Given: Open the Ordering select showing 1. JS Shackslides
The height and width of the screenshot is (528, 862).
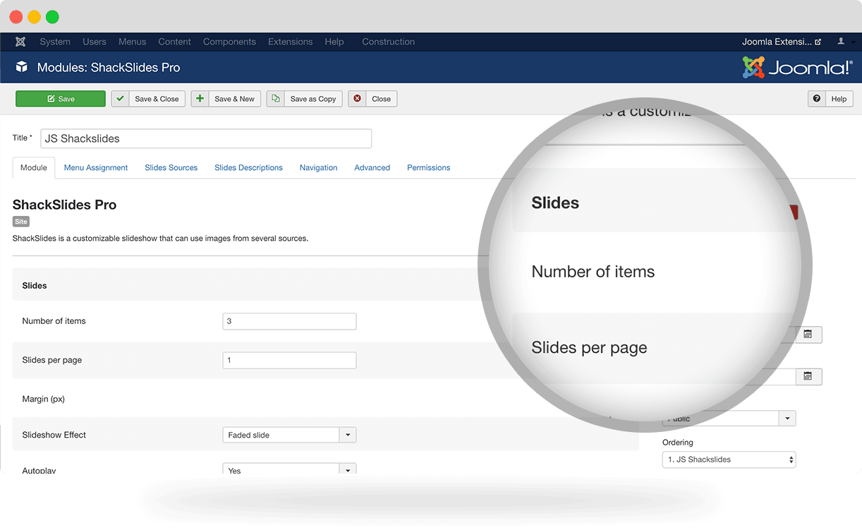Looking at the screenshot, I should pyautogui.click(x=729, y=460).
